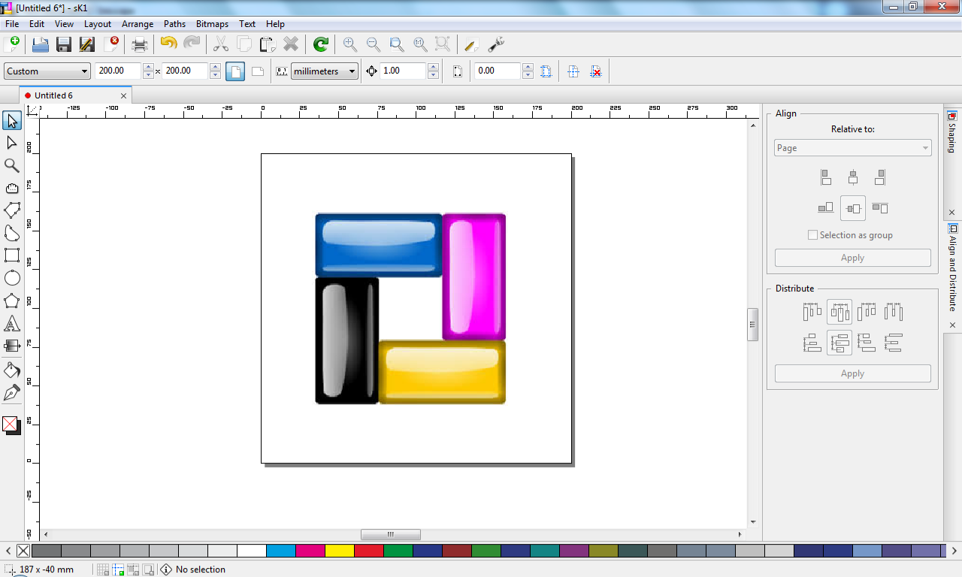
Task: Select the magenta swatch from the palette
Action: [310, 550]
